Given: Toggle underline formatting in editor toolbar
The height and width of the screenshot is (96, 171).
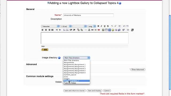Looking at the screenshot, I should [104, 26].
